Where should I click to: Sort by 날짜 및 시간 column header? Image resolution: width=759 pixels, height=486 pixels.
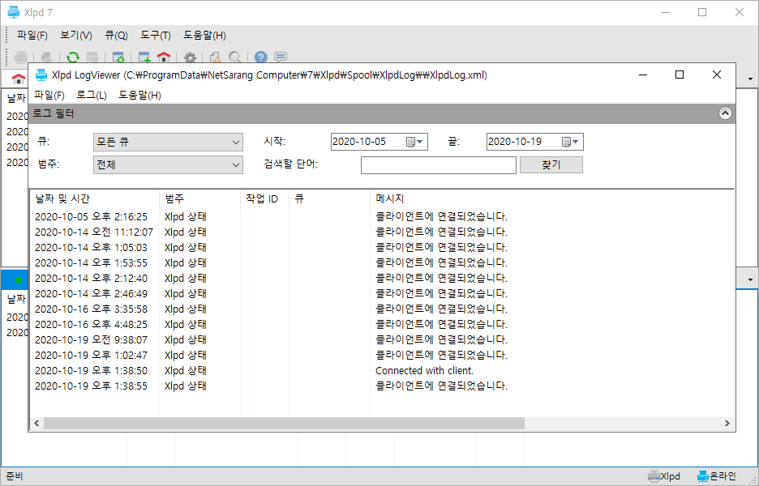tap(94, 198)
